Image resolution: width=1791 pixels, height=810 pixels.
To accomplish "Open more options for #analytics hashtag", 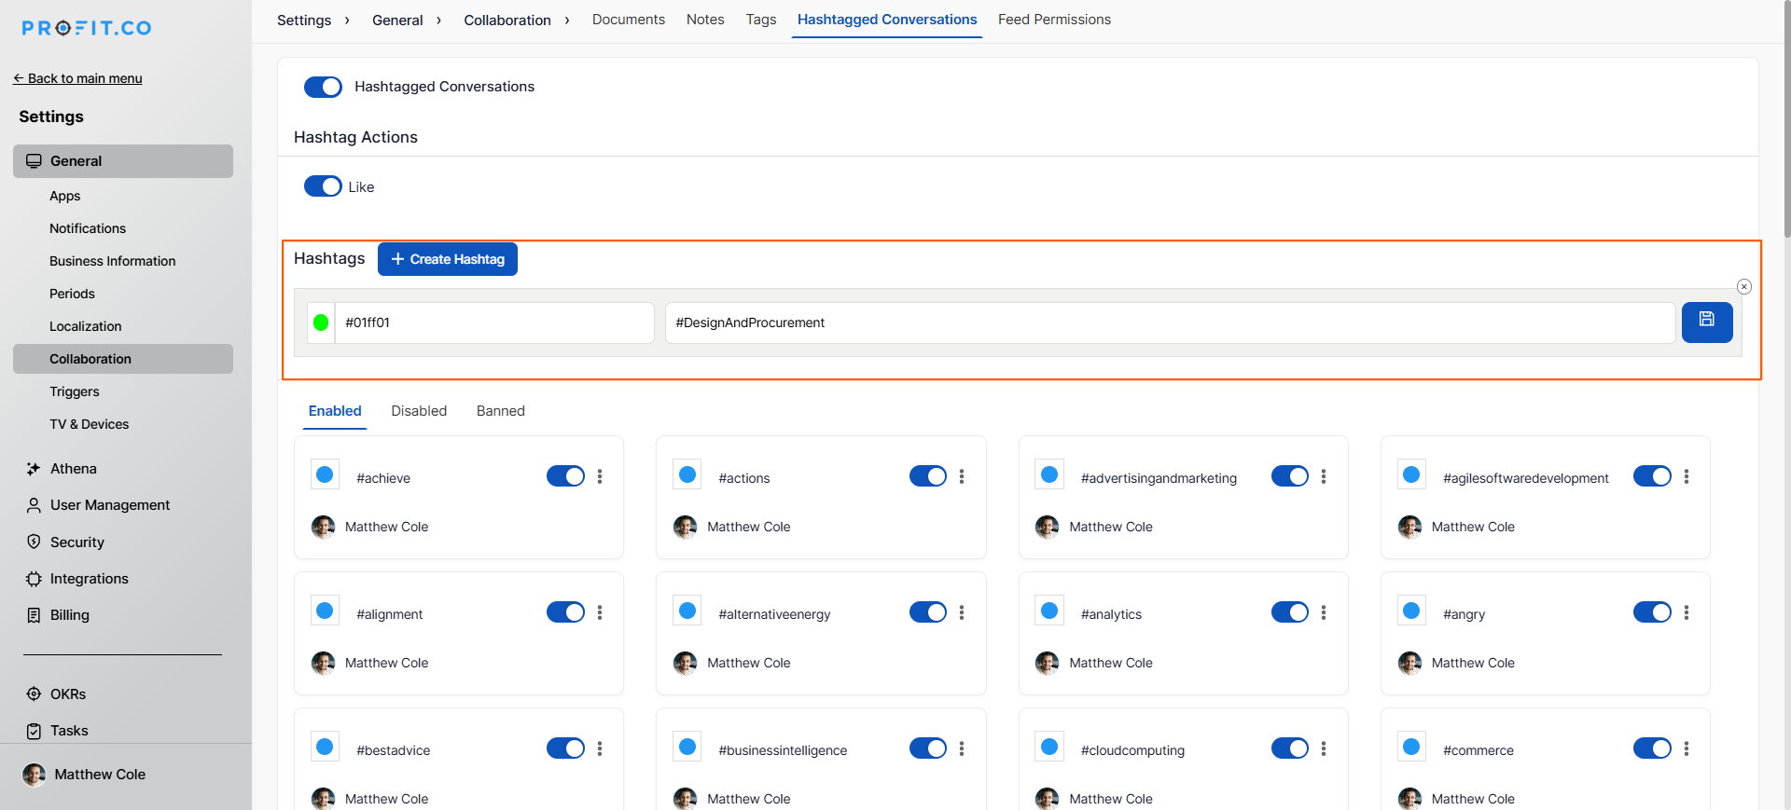I will tap(1324, 613).
